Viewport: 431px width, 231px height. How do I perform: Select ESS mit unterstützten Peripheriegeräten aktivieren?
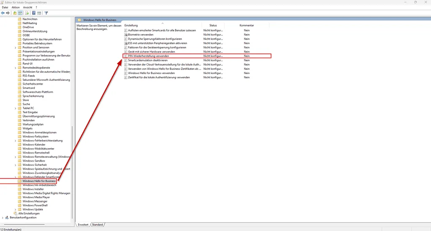[x=157, y=43]
